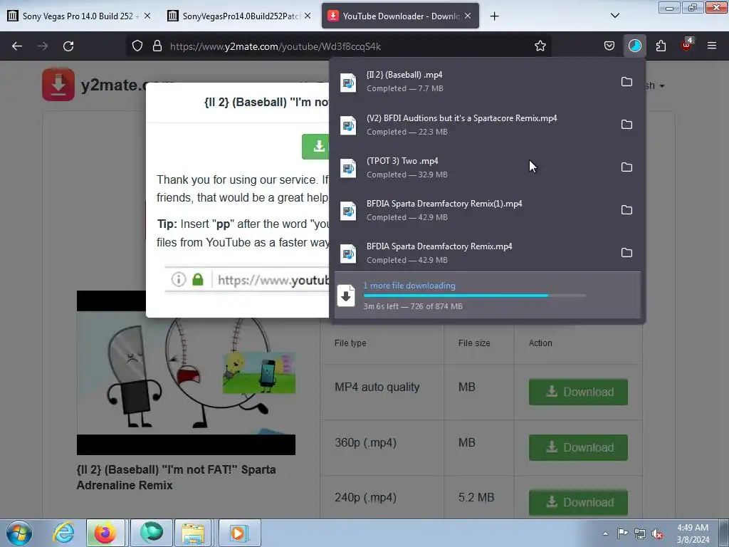
Task: Click the network tray icon
Action: [640, 534]
